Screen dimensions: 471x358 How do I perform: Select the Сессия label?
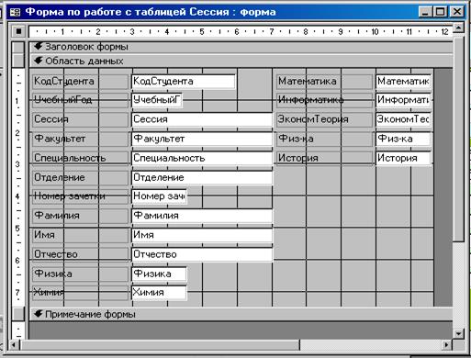[81, 119]
